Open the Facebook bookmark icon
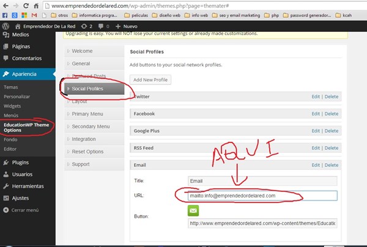This screenshot has width=367, height=247. click(x=5, y=15)
